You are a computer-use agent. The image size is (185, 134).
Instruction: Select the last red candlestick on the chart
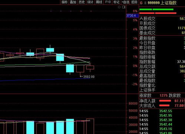(x=90, y=68)
